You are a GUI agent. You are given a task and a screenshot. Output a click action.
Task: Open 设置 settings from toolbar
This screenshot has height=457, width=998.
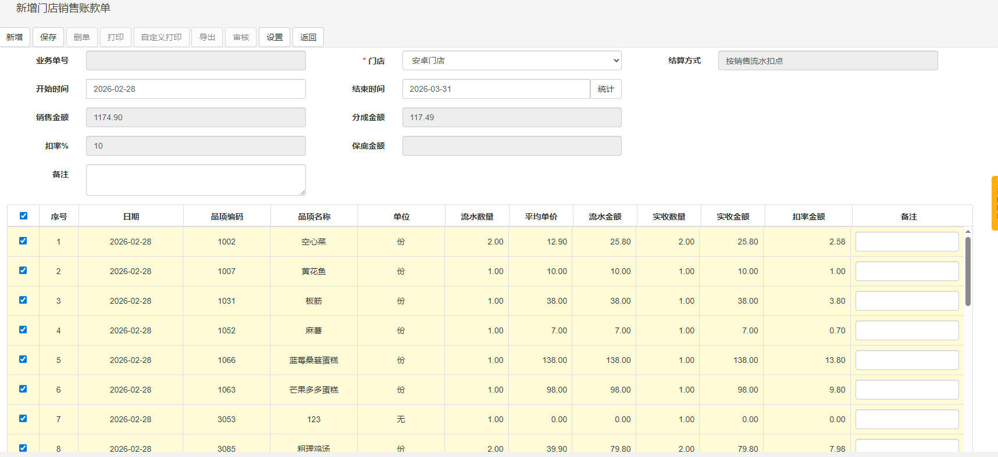pos(275,37)
